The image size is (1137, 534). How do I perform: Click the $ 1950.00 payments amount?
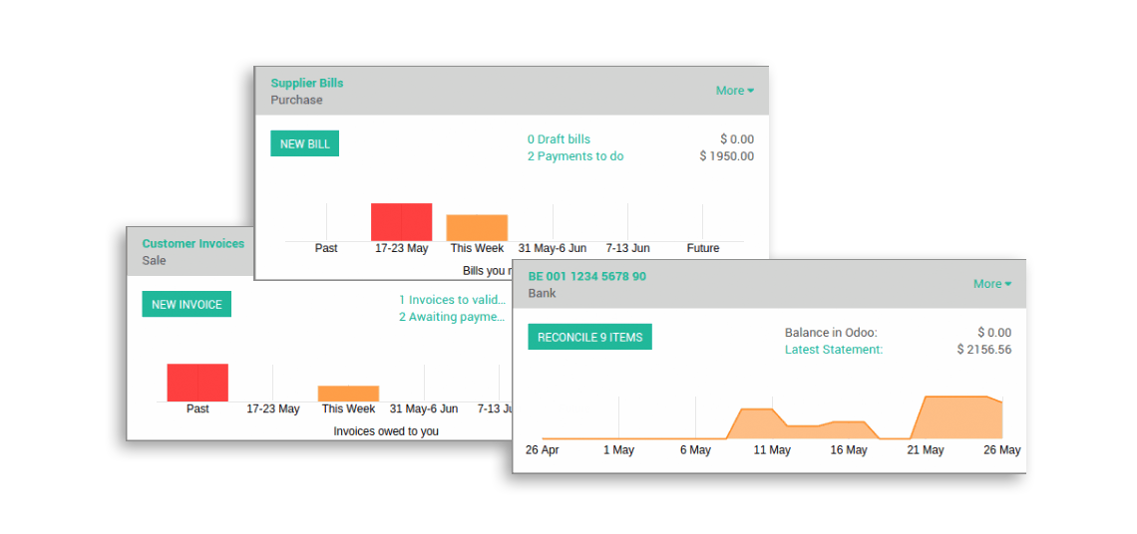click(x=726, y=156)
